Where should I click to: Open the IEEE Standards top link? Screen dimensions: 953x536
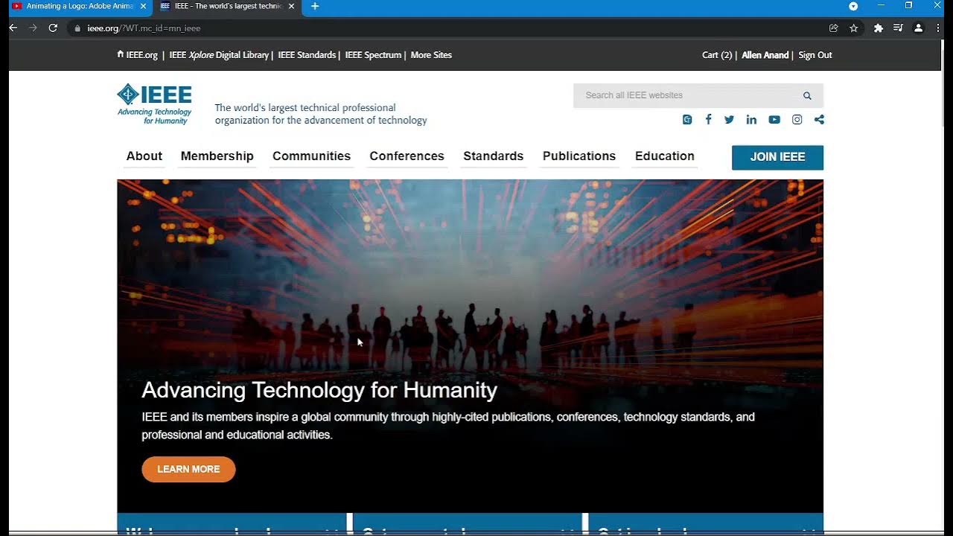307,55
